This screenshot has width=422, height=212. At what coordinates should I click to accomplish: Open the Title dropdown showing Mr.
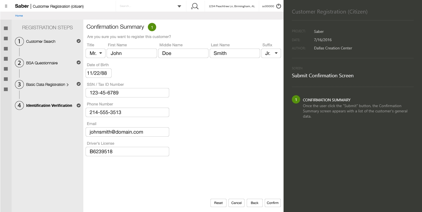click(96, 53)
